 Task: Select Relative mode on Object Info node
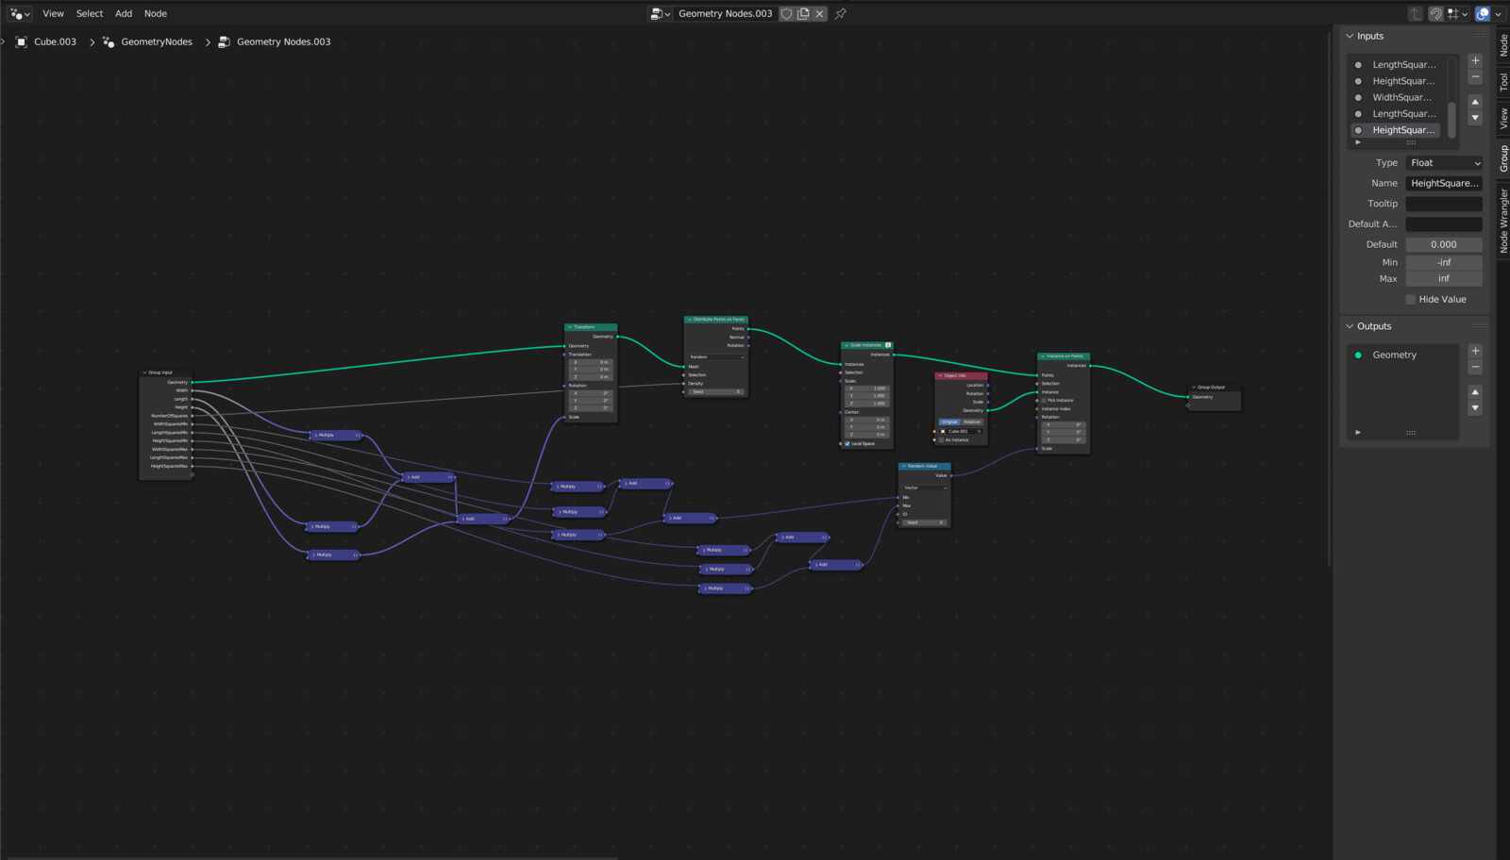click(972, 422)
